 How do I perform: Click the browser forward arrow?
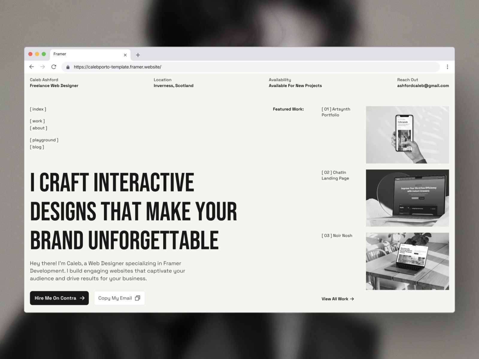(x=43, y=67)
